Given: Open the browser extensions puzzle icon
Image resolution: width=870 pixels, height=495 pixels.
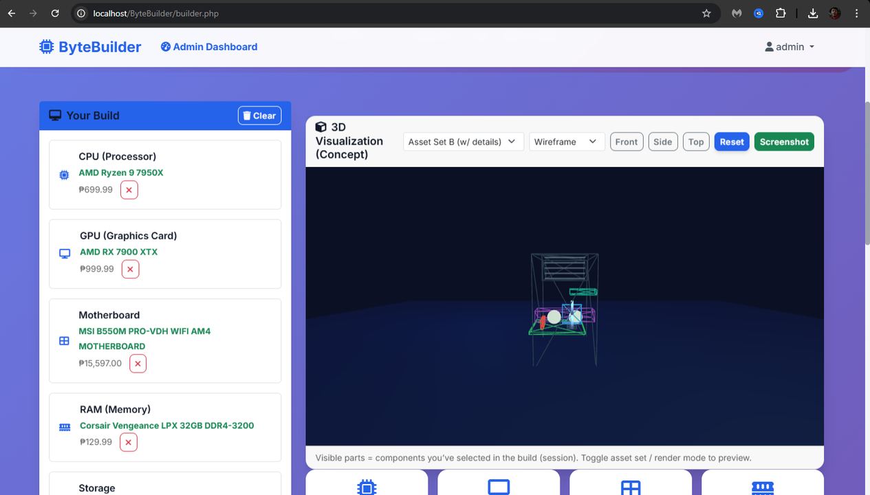Looking at the screenshot, I should (x=781, y=13).
